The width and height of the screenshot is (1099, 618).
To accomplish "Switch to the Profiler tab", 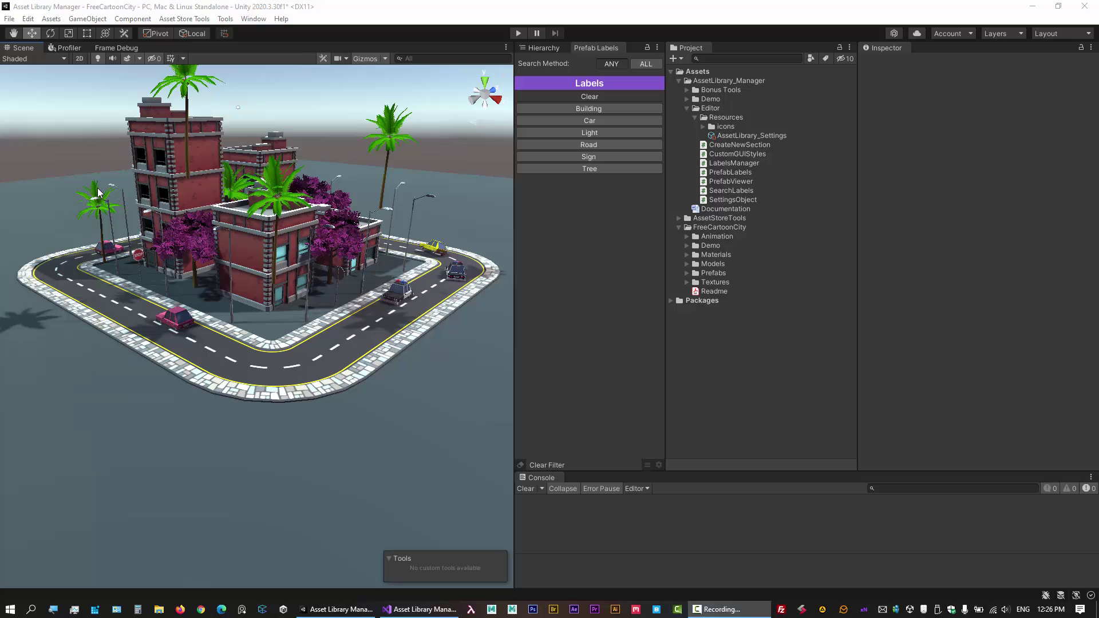I will pyautogui.click(x=65, y=47).
